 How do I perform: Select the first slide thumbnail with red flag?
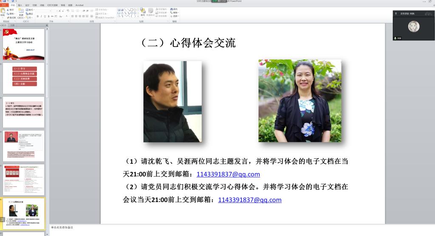24,44
